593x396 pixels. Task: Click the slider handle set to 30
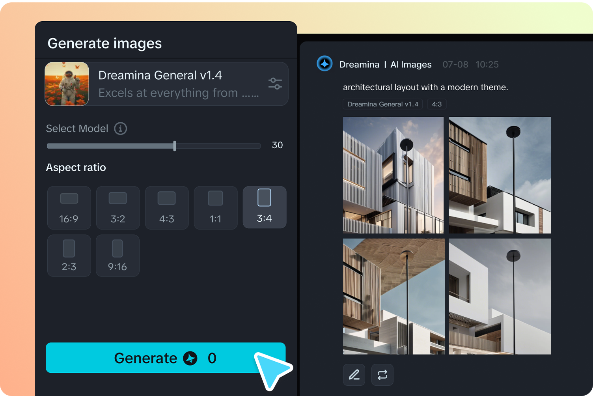pyautogui.click(x=175, y=146)
